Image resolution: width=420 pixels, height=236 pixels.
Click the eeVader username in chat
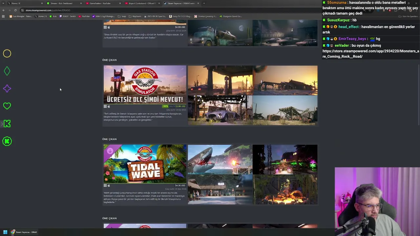pos(342,46)
